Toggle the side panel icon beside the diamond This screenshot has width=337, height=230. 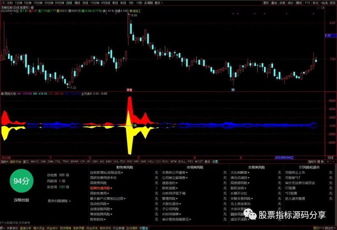click(322, 8)
